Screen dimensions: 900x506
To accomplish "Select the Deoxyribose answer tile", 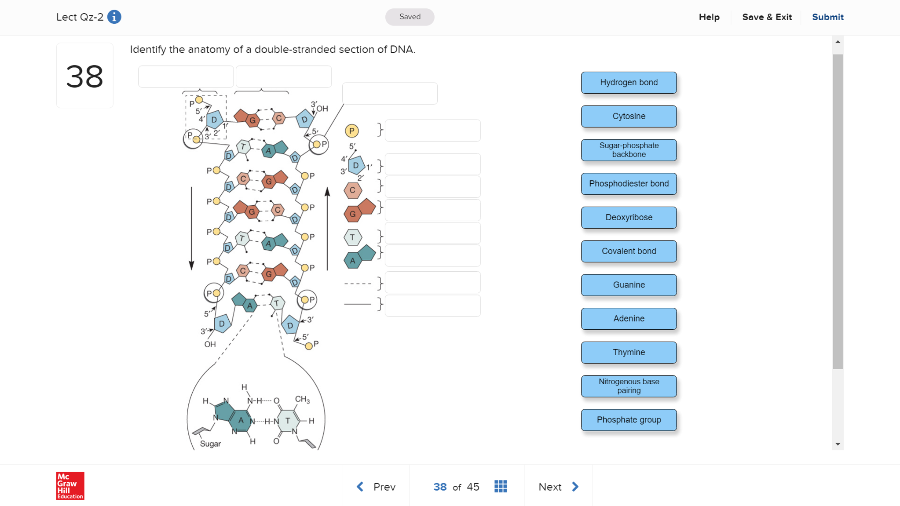I will 629,218.
